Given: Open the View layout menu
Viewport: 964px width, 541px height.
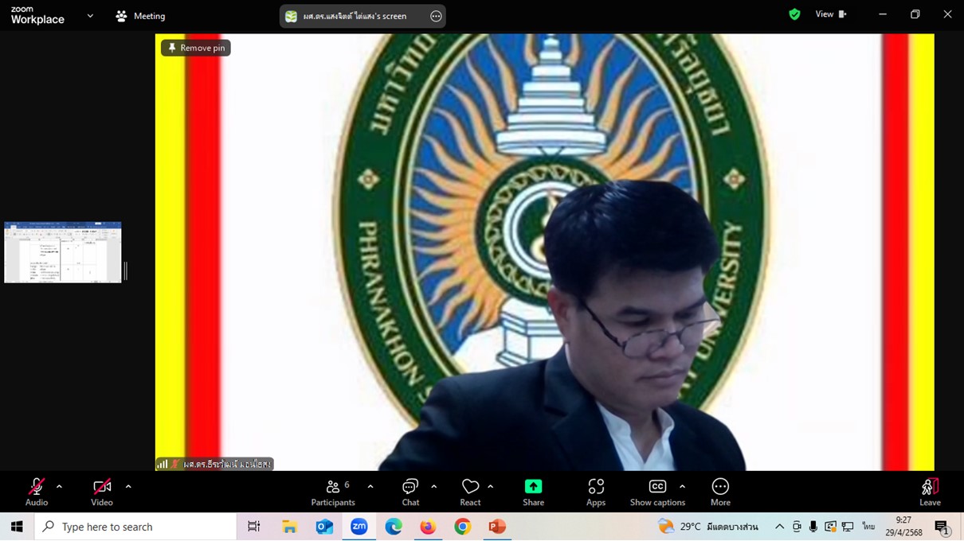Looking at the screenshot, I should coord(831,14).
